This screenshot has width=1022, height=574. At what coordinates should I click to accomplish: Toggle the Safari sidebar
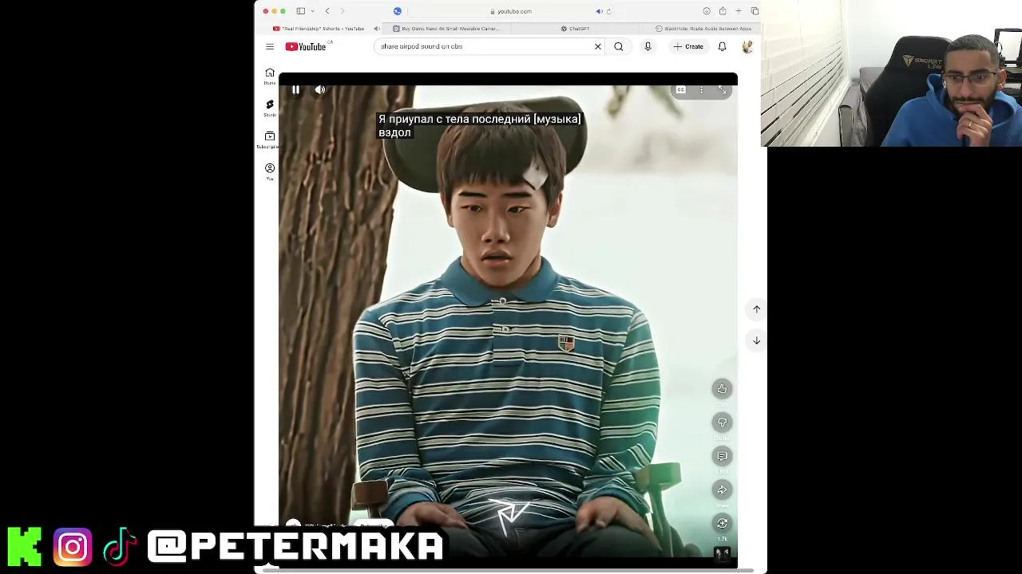pos(301,11)
